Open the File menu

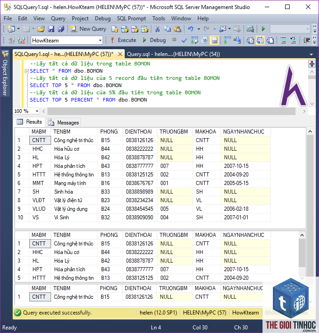tap(8, 18)
